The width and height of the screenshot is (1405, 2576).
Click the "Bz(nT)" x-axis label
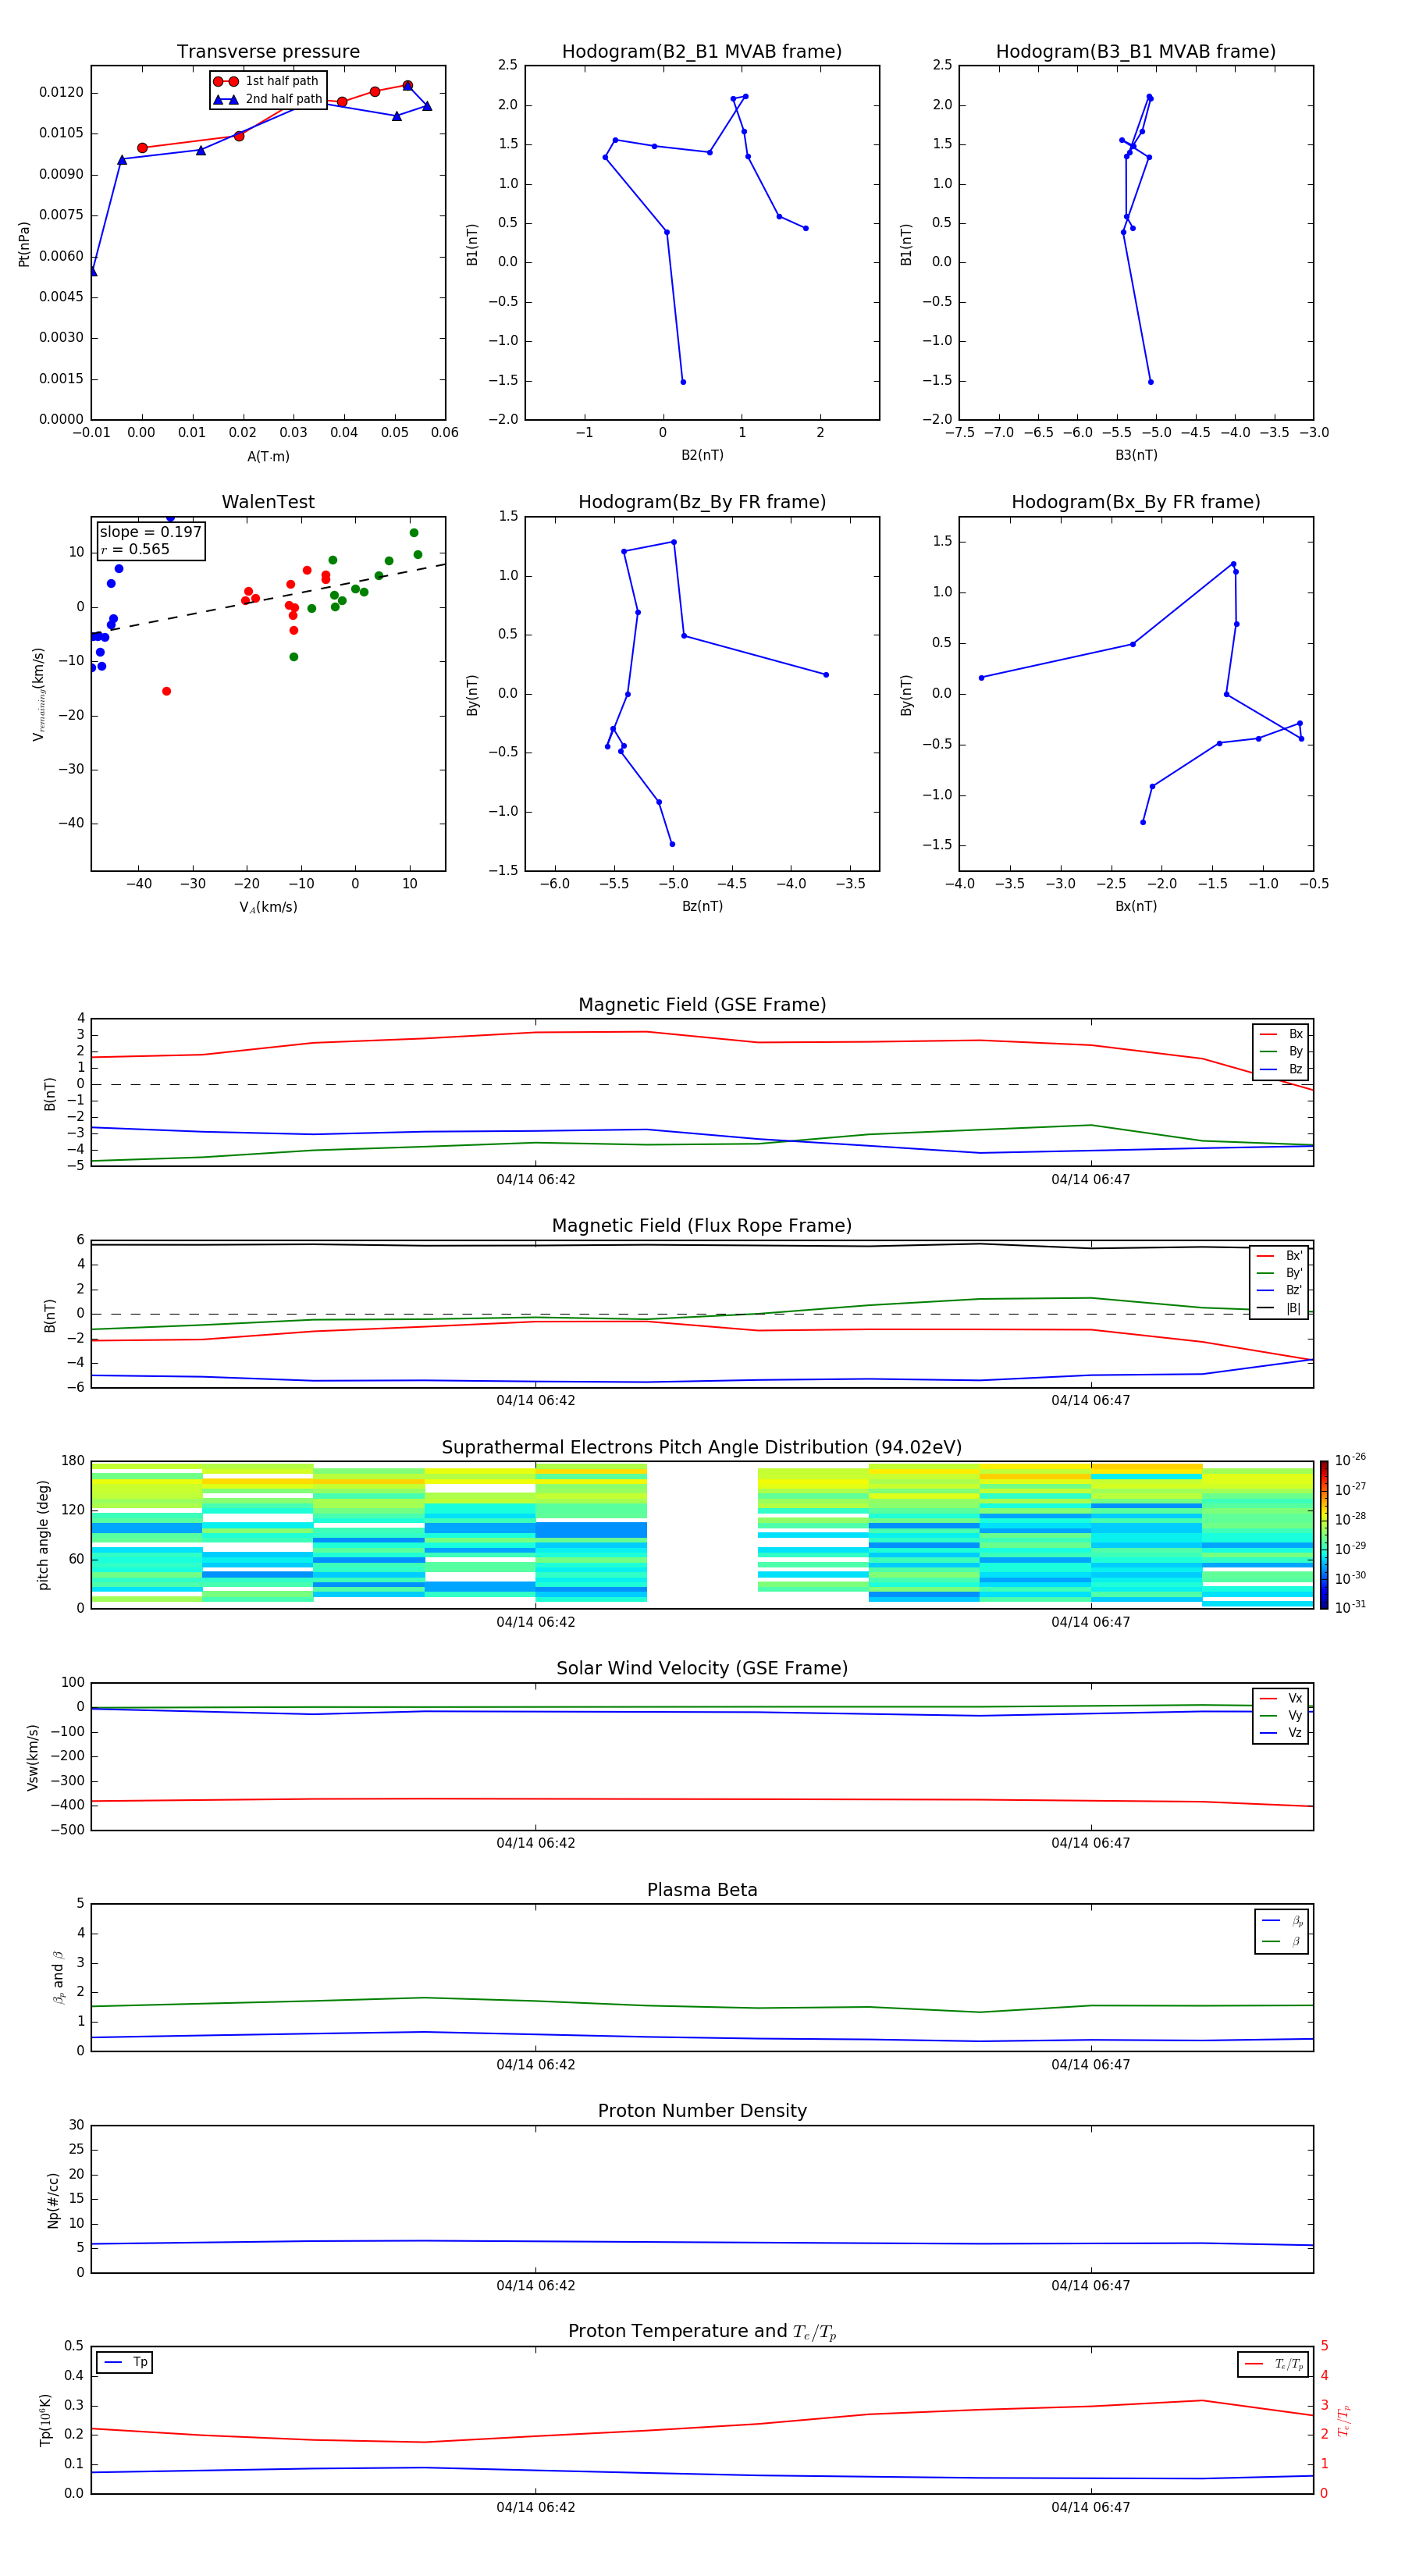click(x=702, y=906)
